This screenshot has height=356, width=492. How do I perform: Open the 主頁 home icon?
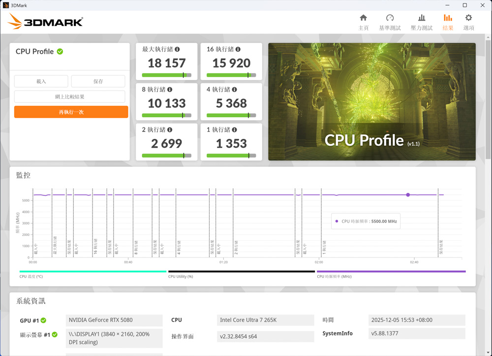pyautogui.click(x=363, y=18)
